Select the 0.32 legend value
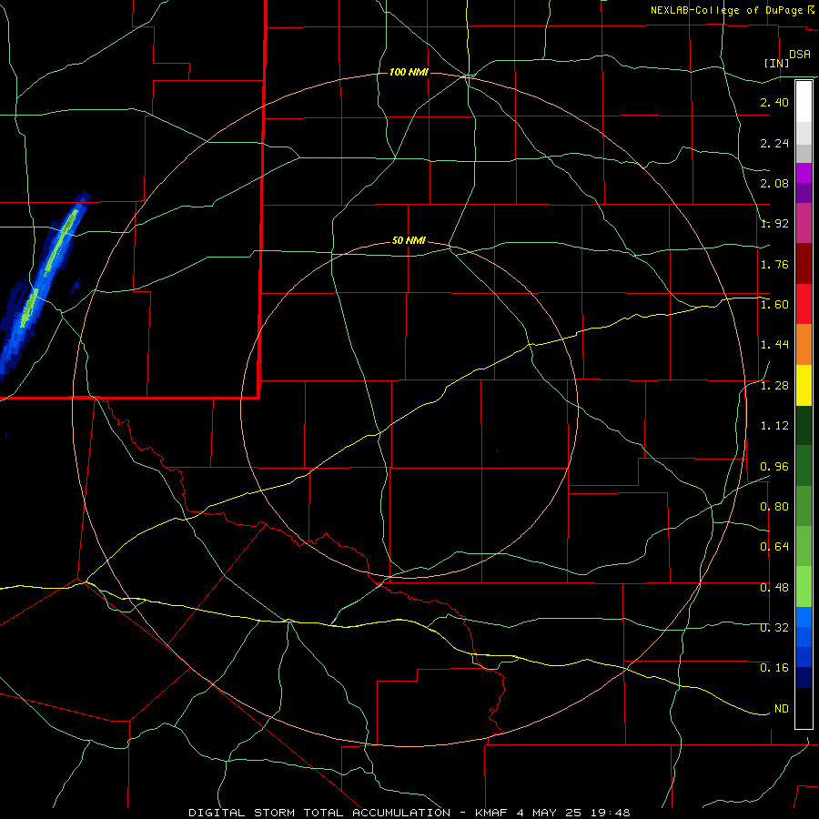 tap(774, 628)
